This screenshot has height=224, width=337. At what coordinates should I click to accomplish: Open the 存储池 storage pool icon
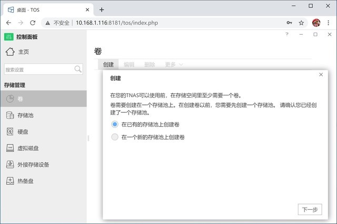pos(10,115)
